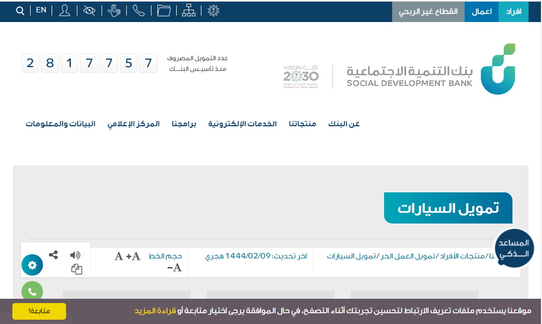Image resolution: width=542 pixels, height=324 pixels.
Task: Click the yellow متابعة! button
Action: (39, 311)
